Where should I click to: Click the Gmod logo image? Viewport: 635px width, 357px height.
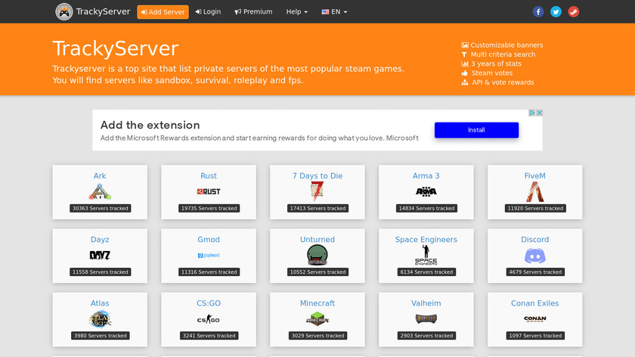click(x=209, y=256)
